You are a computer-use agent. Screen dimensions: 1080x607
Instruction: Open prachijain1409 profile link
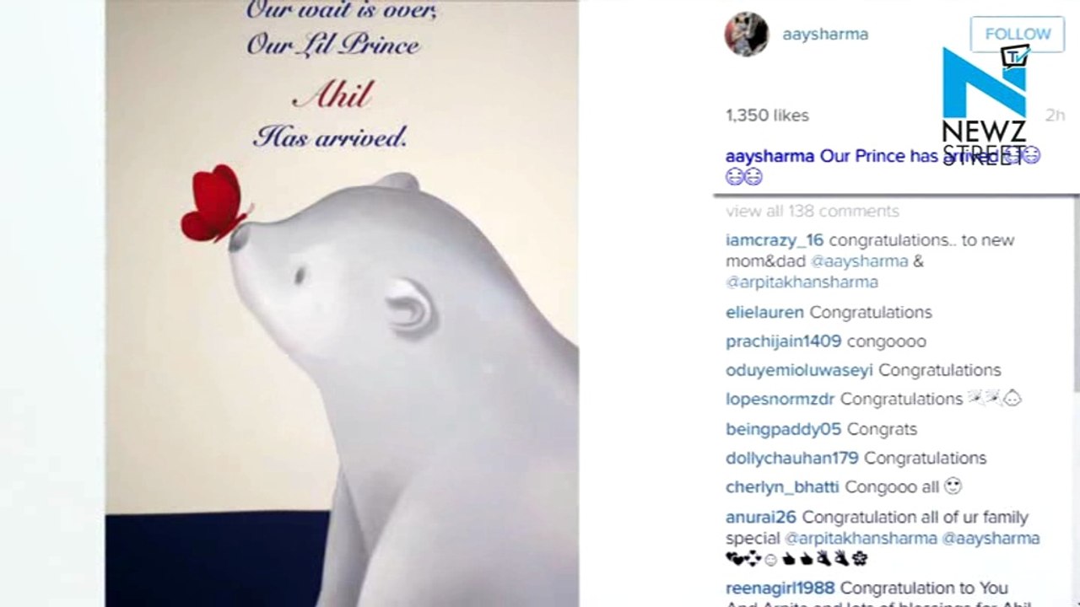click(x=783, y=341)
